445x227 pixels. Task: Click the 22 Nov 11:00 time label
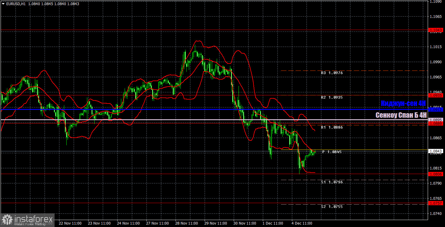[x=70, y=223]
